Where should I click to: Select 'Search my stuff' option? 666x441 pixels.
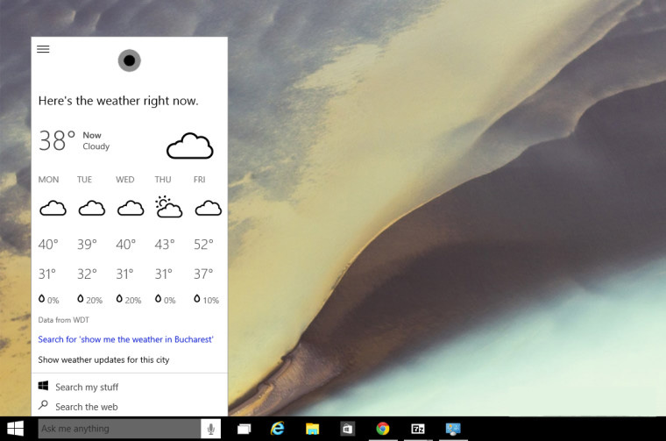coord(86,387)
